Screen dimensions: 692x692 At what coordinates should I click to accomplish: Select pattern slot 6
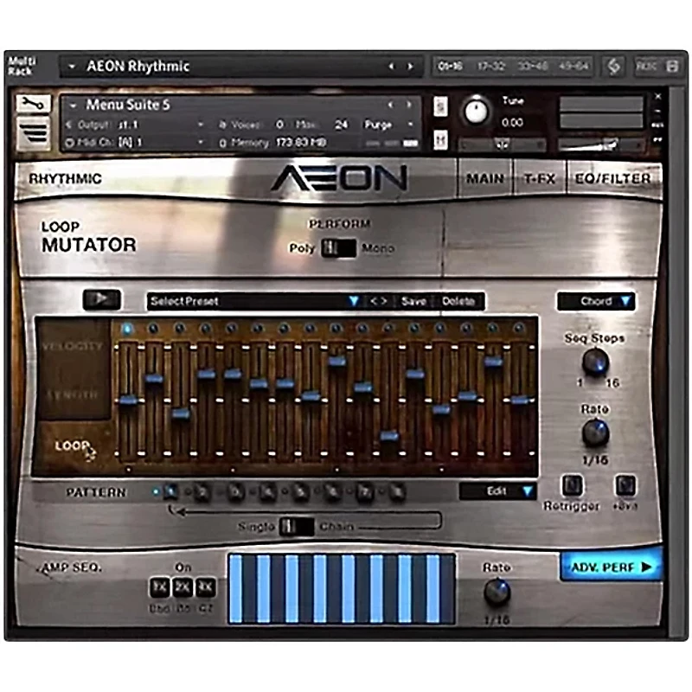(332, 491)
